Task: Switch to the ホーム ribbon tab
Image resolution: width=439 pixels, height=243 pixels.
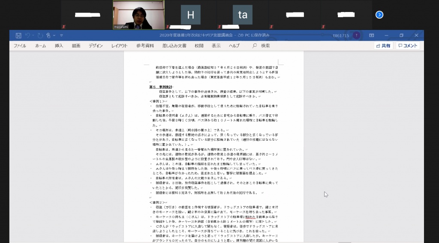Action: tap(41, 45)
